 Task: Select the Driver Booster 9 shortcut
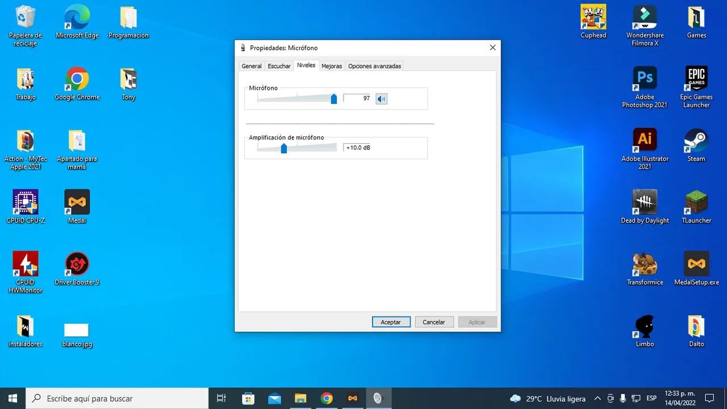click(x=77, y=269)
